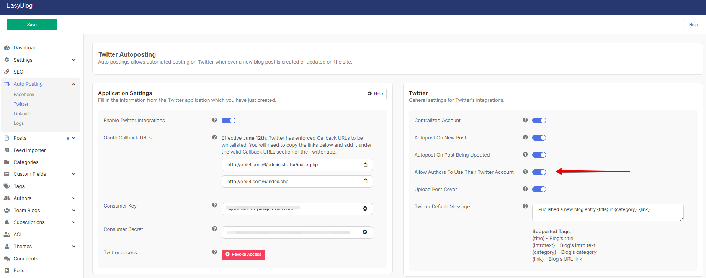
Task: Click the EasyBlog title in header
Action: [20, 6]
